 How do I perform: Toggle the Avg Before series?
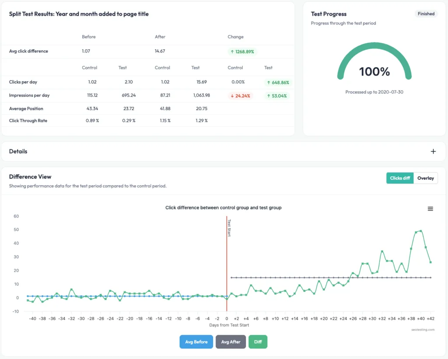[x=196, y=342]
